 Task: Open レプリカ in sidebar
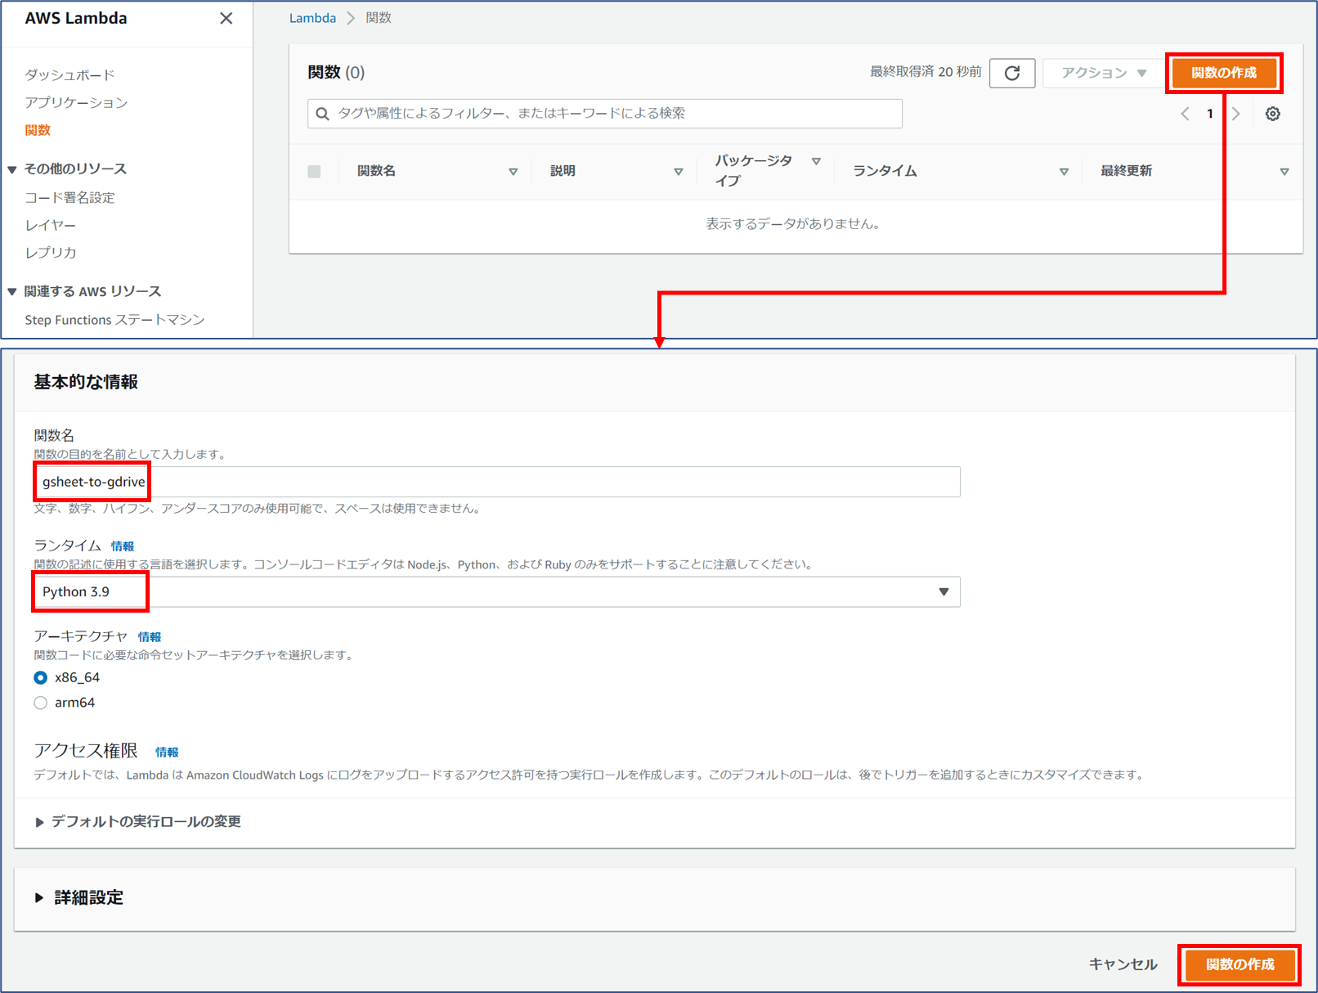[x=50, y=253]
